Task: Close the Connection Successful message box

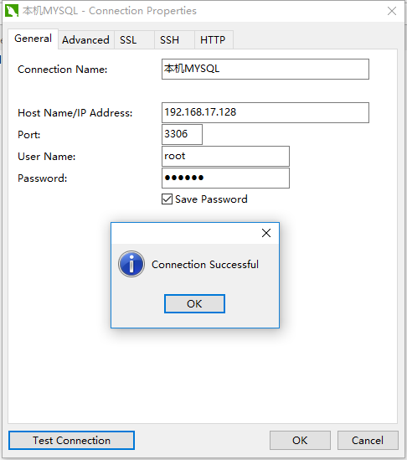Action: coord(266,233)
